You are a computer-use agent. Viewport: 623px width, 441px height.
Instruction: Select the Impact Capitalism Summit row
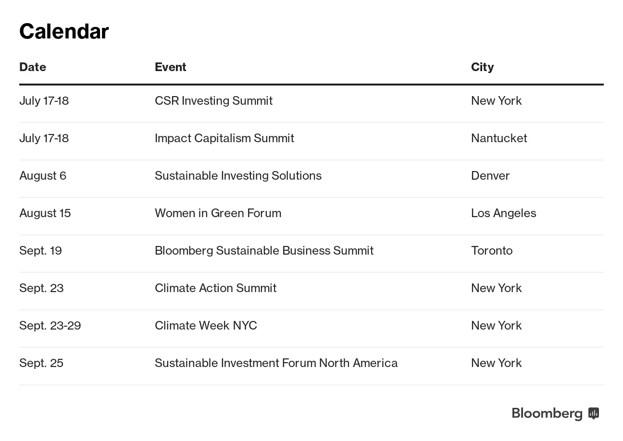pyautogui.click(x=224, y=138)
